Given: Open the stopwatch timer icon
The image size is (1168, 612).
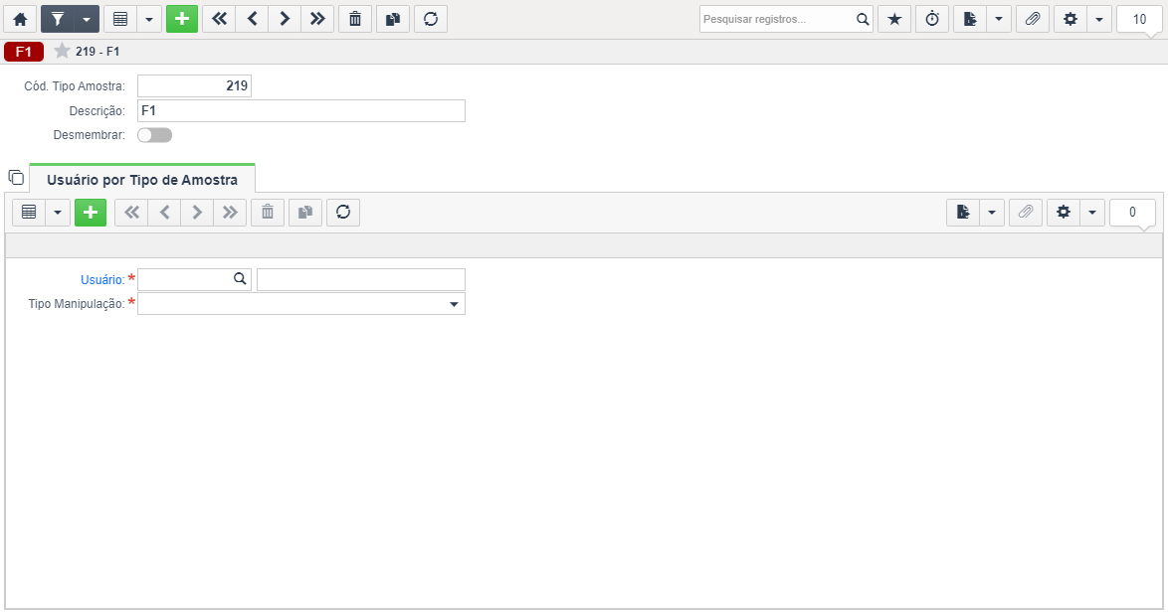Looking at the screenshot, I should [x=932, y=19].
